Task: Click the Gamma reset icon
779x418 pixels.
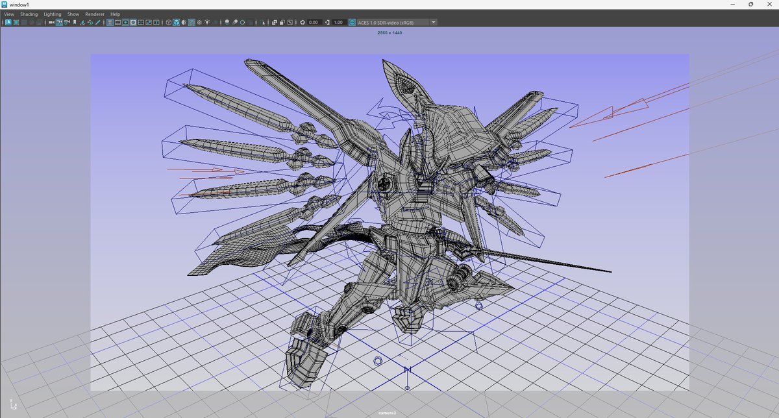Action: pyautogui.click(x=327, y=22)
